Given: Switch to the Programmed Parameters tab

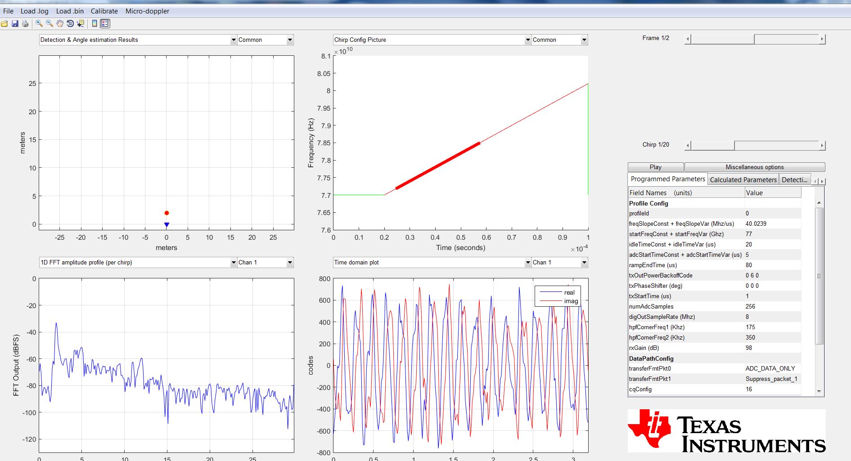Looking at the screenshot, I should [x=668, y=179].
